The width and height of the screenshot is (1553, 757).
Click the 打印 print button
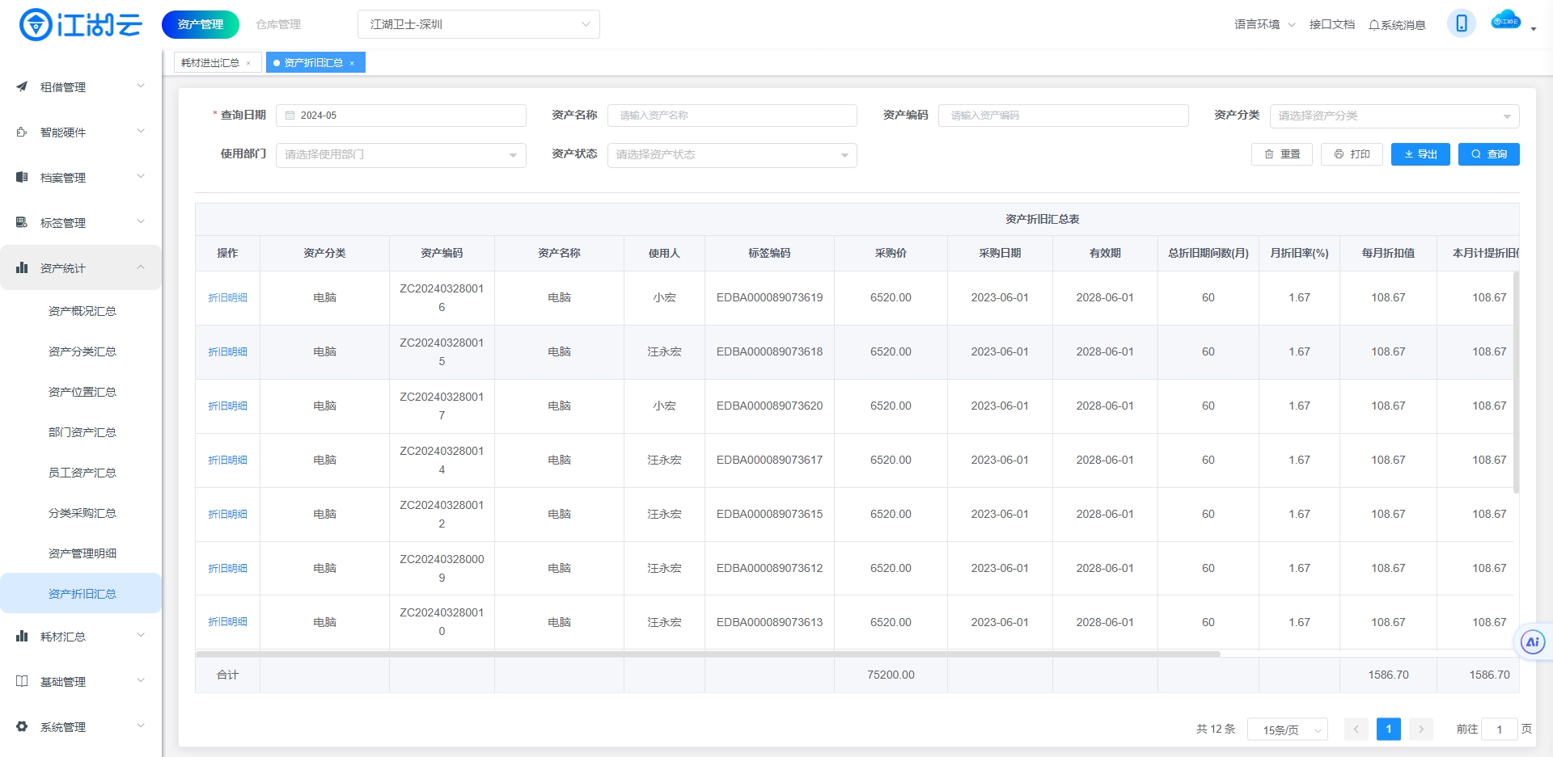(x=1352, y=154)
